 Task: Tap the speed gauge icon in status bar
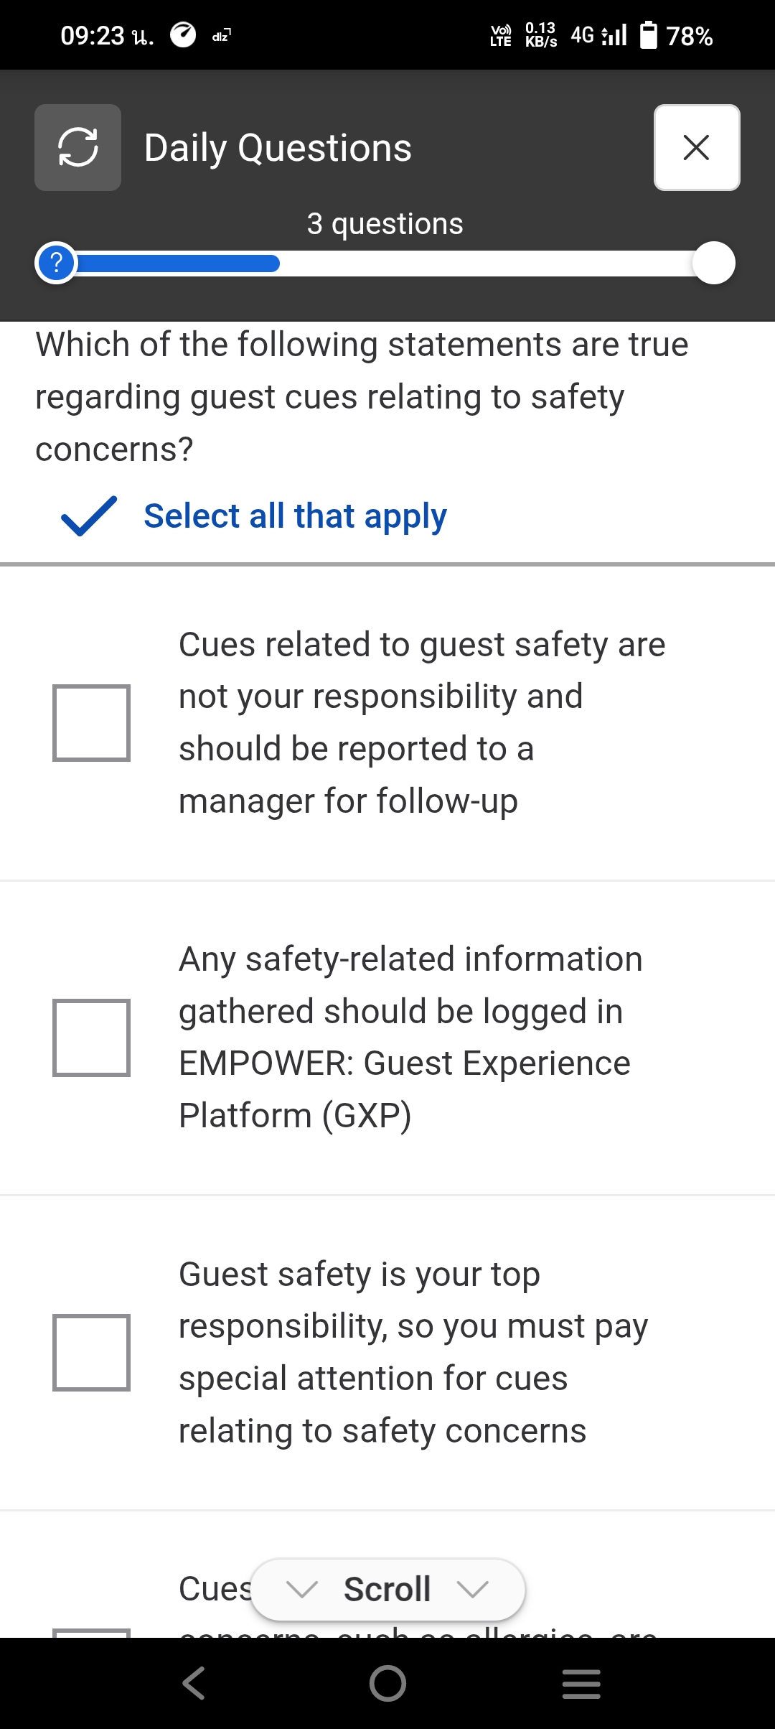(x=183, y=34)
